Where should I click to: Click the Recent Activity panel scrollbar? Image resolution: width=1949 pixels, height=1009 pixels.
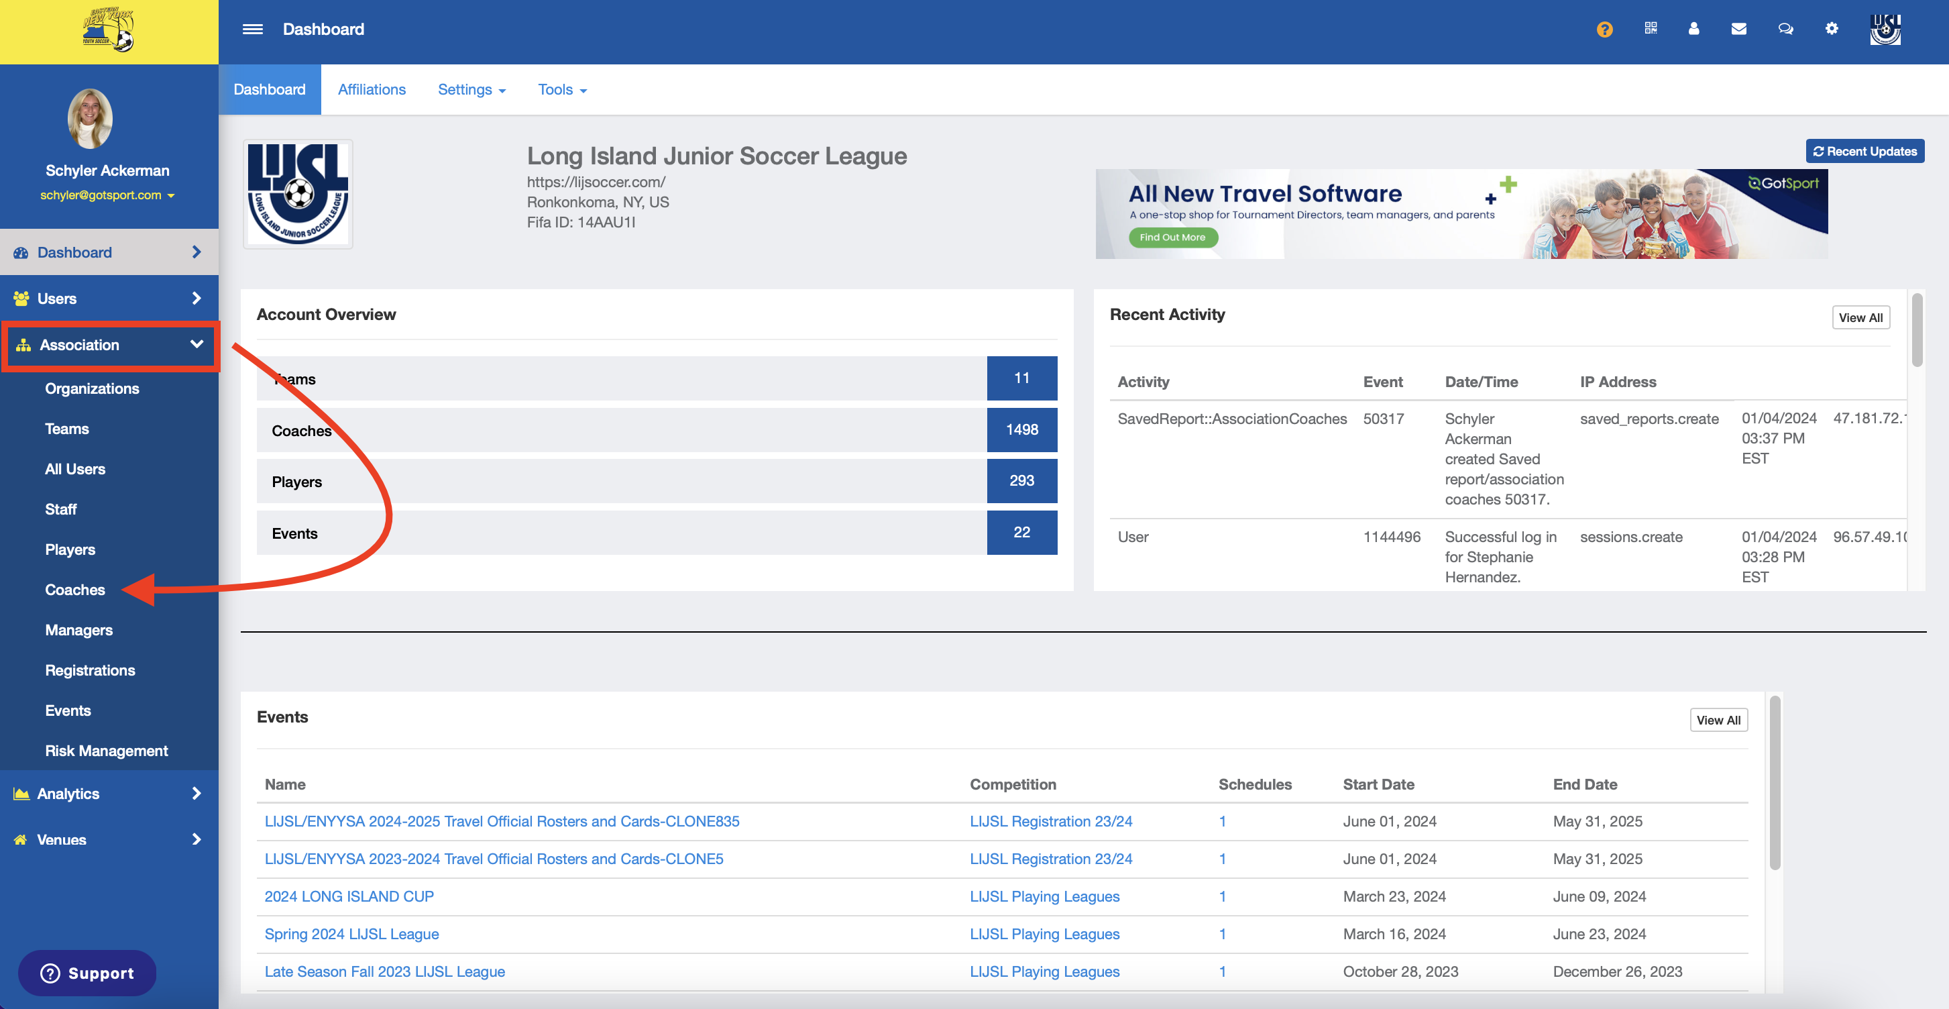tap(1916, 330)
